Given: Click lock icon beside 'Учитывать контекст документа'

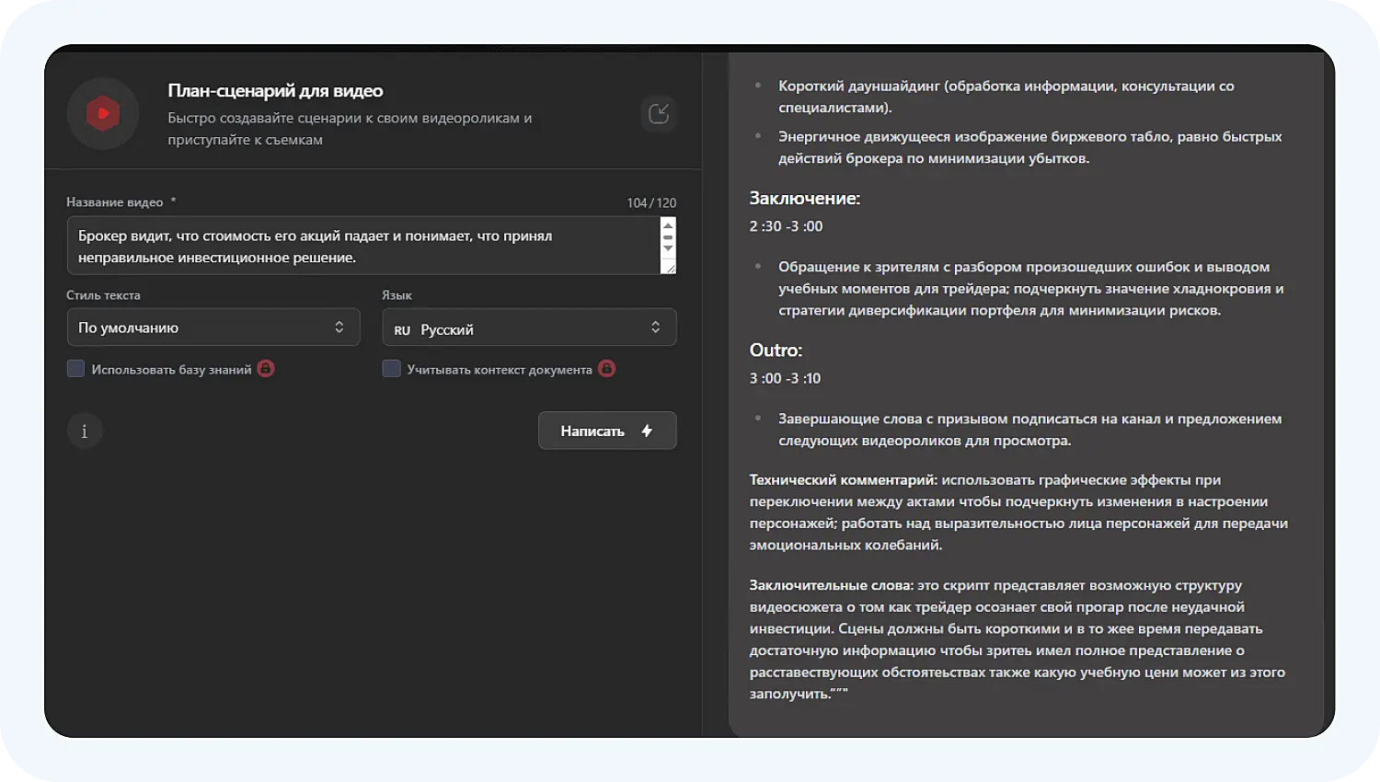Looking at the screenshot, I should coord(606,369).
